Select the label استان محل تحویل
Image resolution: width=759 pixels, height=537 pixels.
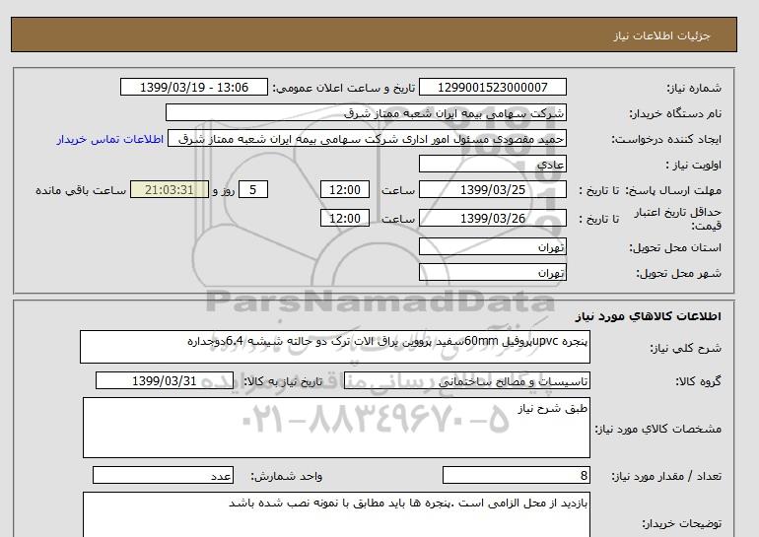(x=675, y=247)
